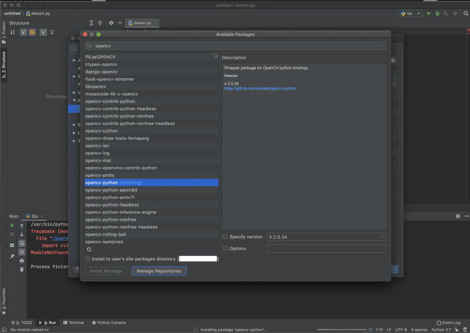This screenshot has height=333, width=470.
Task: Click Clear All trash icon in Run panel
Action: tap(22, 270)
